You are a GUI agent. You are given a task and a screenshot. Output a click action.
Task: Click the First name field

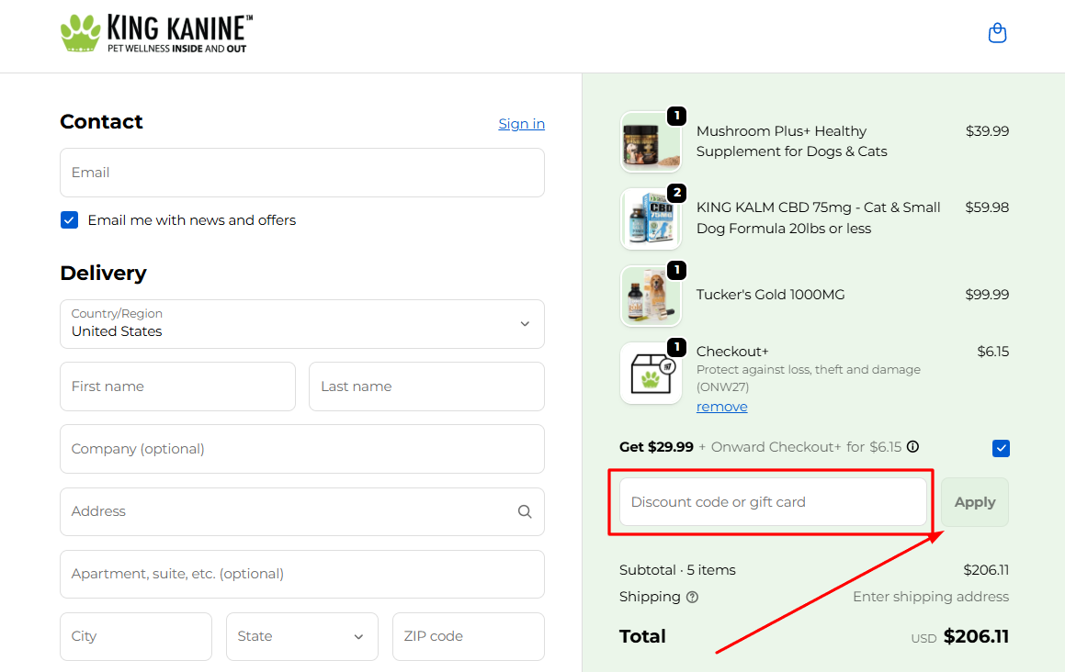tap(178, 386)
